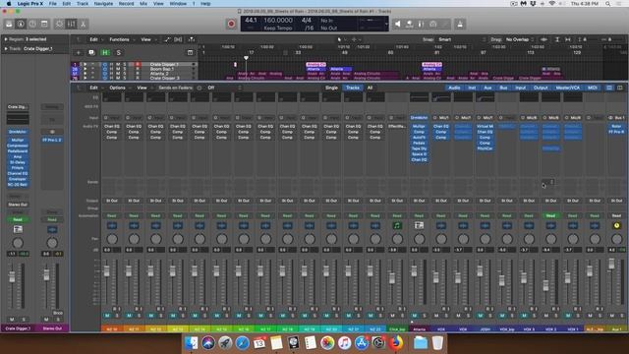The image size is (629, 354).
Task: Toggle the automation view button
Action: pos(167,39)
